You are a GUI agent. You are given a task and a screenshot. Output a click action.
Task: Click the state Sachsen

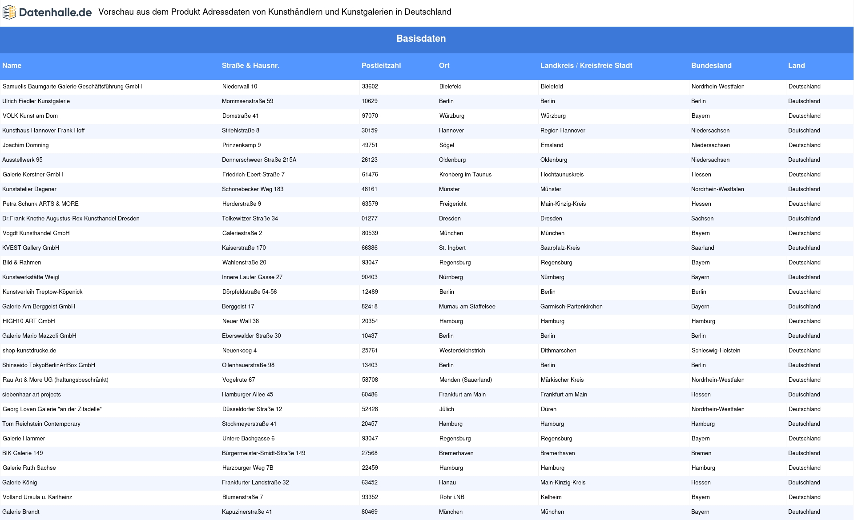(702, 219)
